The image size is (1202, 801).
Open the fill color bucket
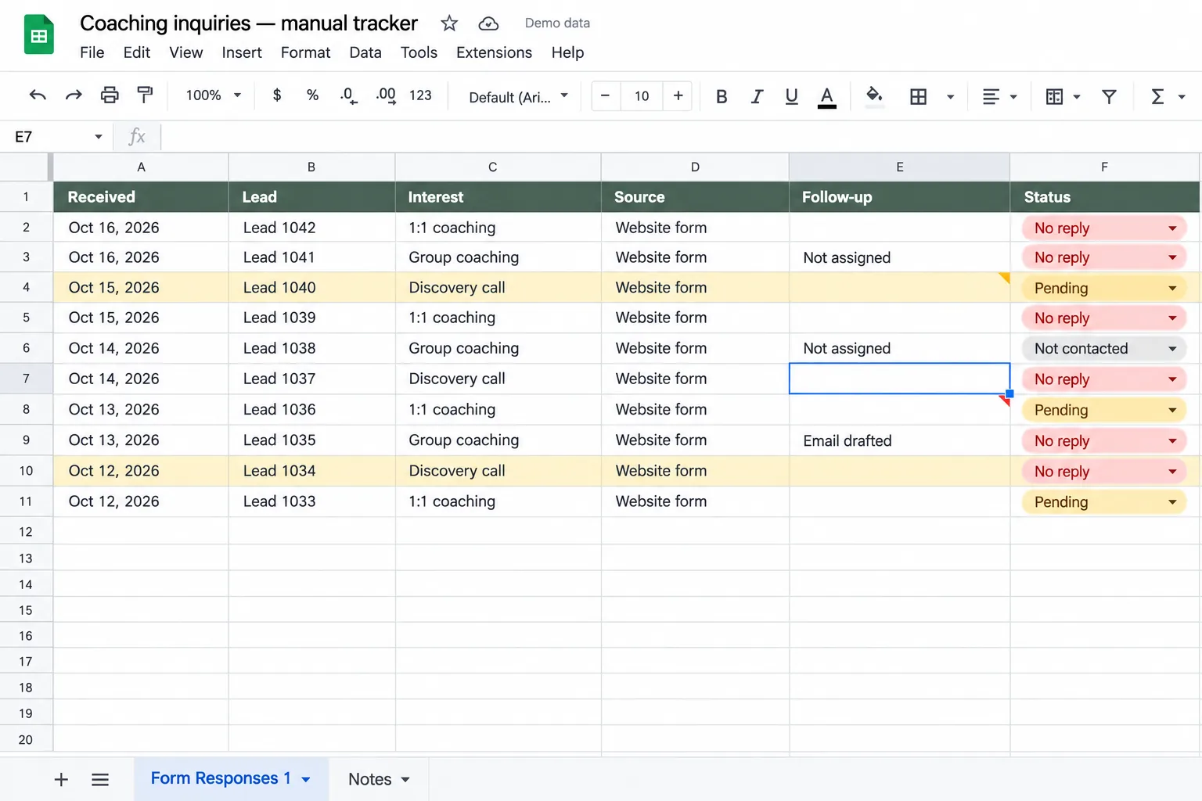(874, 97)
